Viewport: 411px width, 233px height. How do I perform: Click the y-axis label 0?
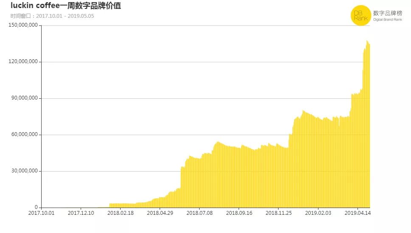click(x=36, y=208)
